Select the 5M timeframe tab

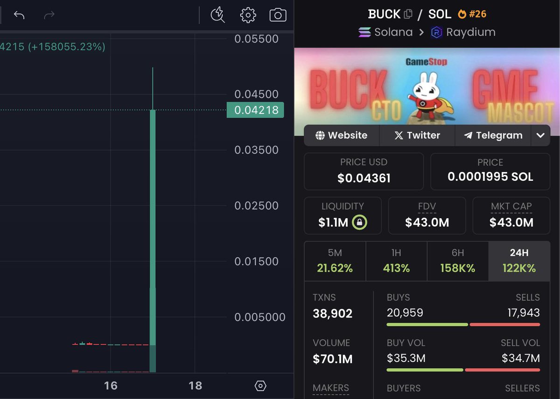click(x=335, y=261)
